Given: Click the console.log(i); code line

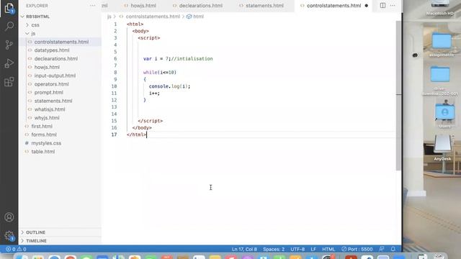Looking at the screenshot, I should pyautogui.click(x=169, y=86).
